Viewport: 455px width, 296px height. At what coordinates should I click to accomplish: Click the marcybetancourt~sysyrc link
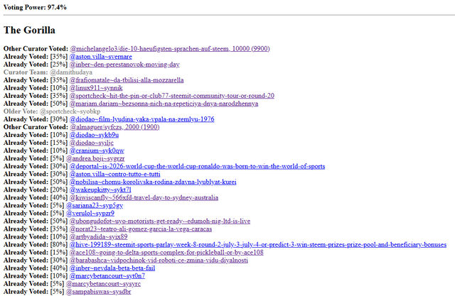pyautogui.click(x=103, y=283)
